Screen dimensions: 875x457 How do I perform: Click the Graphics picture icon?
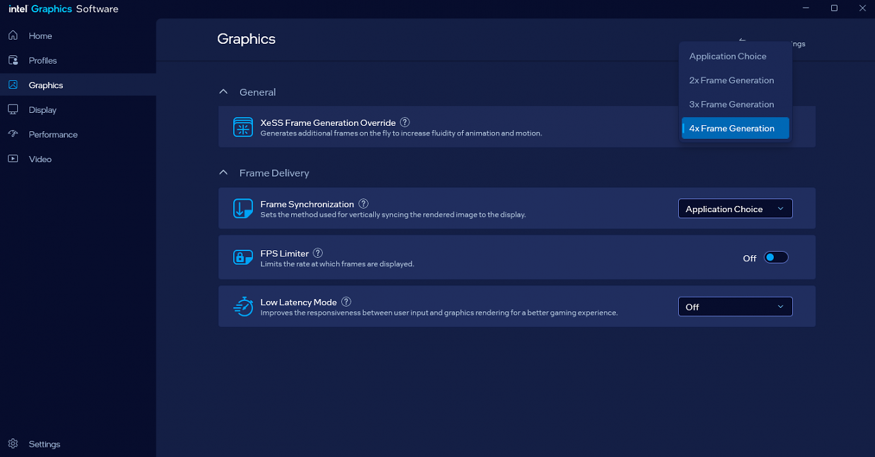tap(13, 85)
